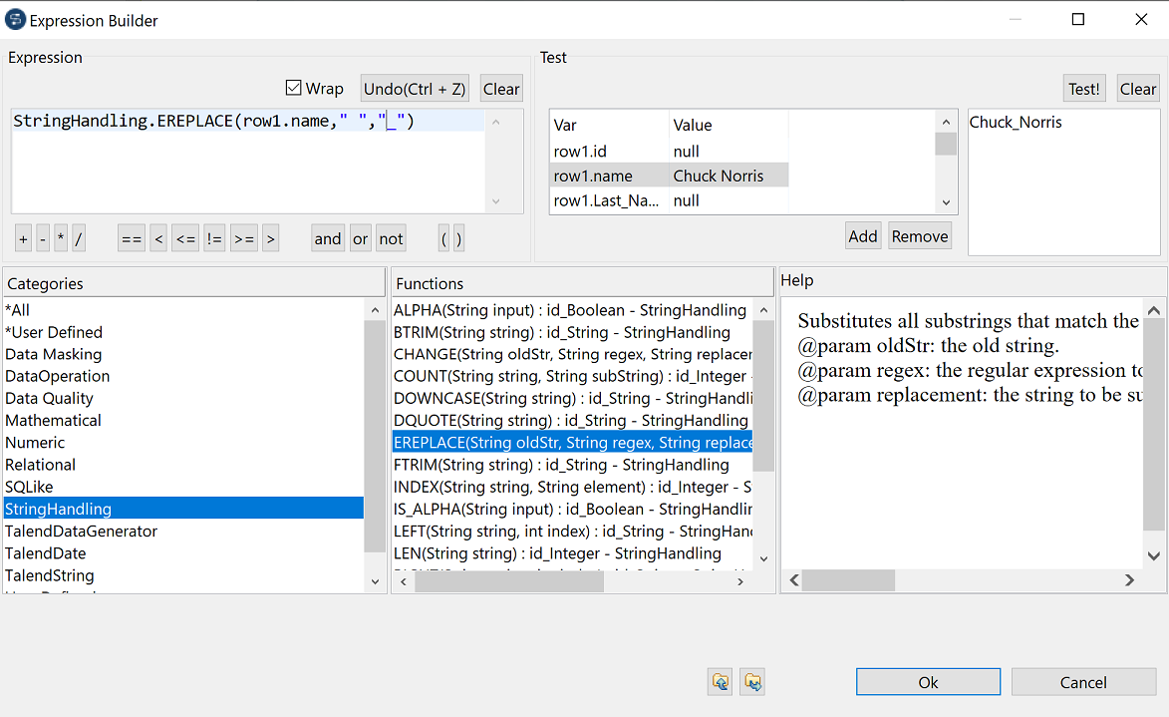The width and height of the screenshot is (1169, 717).
Task: Insert the addition operator
Action: [x=23, y=237]
